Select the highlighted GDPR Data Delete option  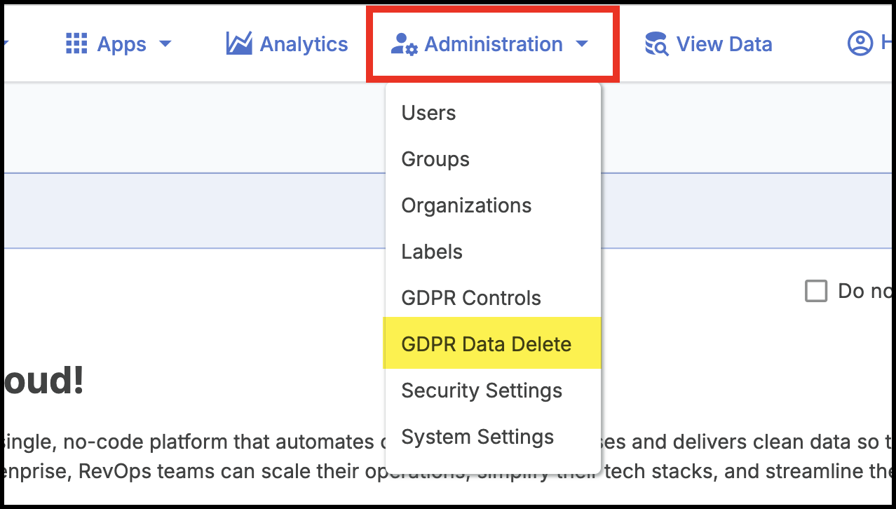pyautogui.click(x=486, y=344)
